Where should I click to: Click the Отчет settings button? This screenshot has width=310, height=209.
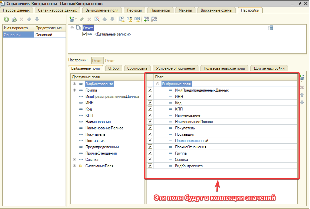click(x=97, y=61)
